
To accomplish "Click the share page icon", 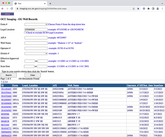I will tap(134, 9).
